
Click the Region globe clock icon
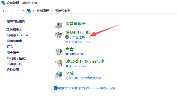coord(58,75)
